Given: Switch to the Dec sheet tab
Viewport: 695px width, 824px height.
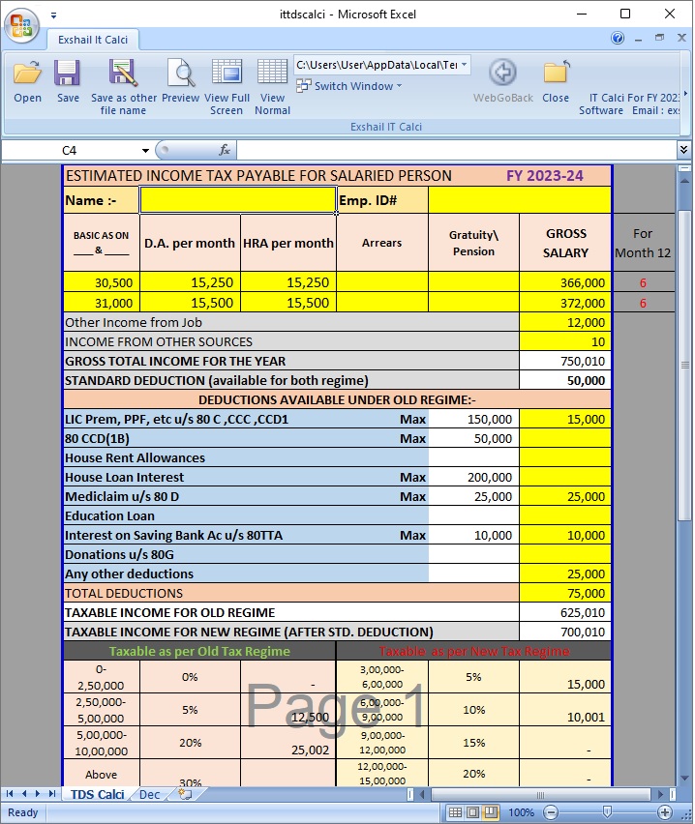Looking at the screenshot, I should tap(149, 794).
